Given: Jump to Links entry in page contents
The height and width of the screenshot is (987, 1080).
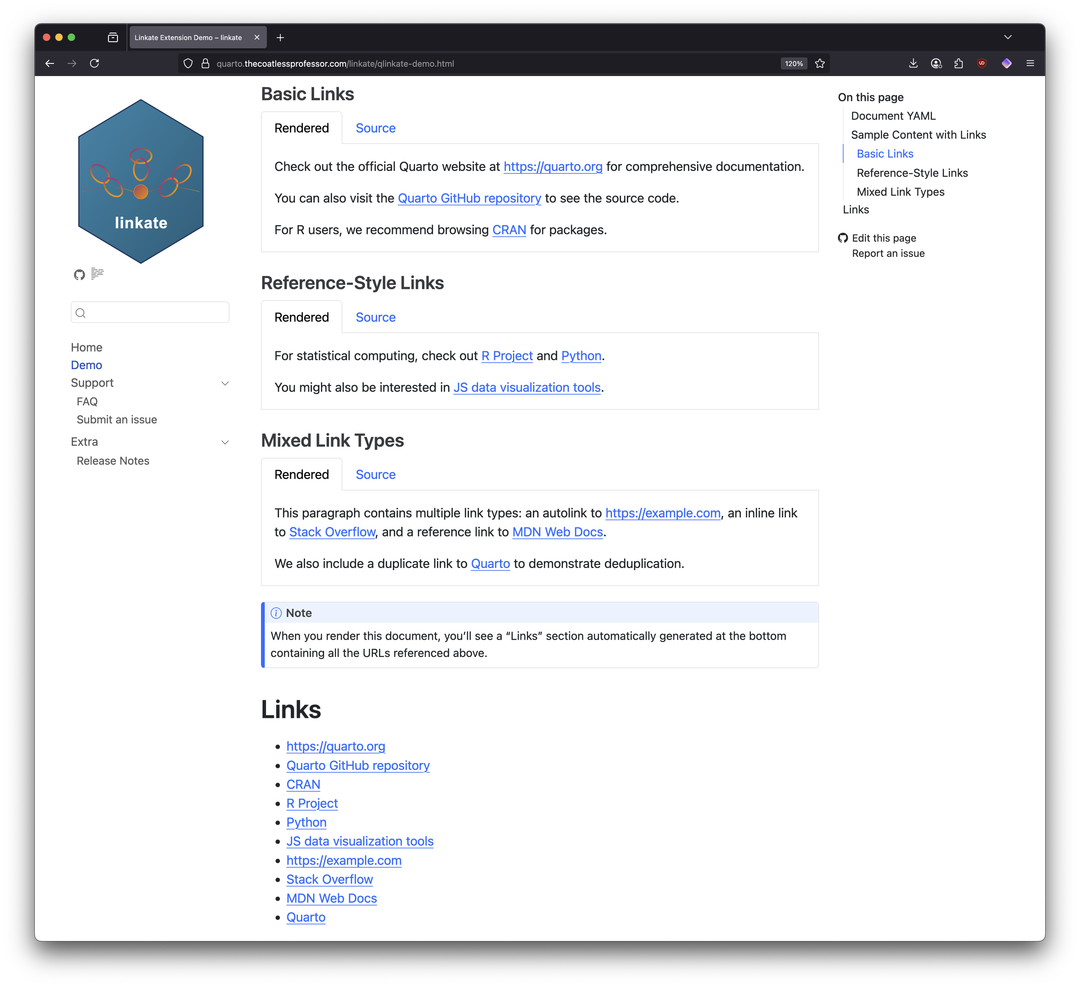Looking at the screenshot, I should (x=856, y=209).
